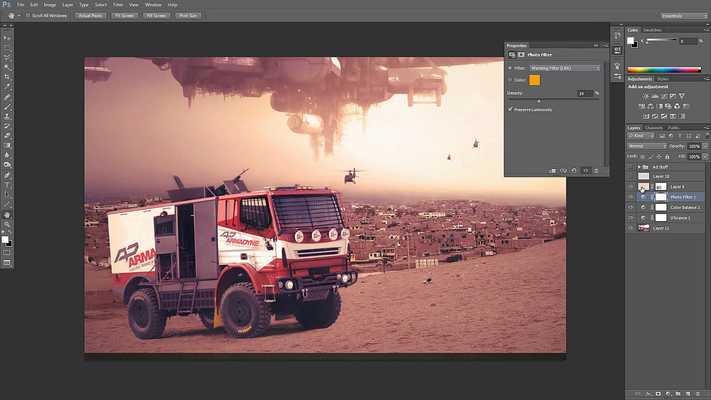This screenshot has height=400, width=711.
Task: Select the Color radio button
Action: point(510,80)
